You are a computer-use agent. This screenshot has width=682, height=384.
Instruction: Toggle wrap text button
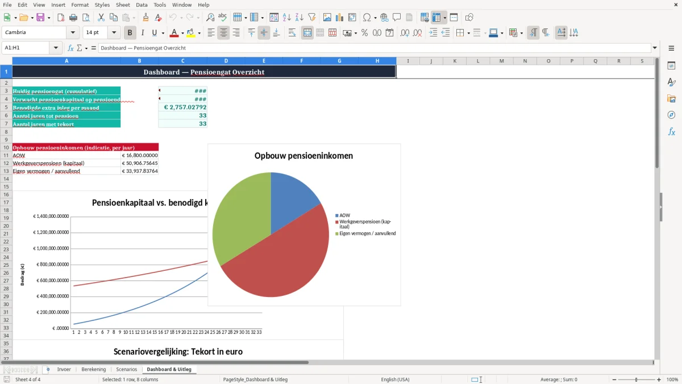tap(292, 33)
